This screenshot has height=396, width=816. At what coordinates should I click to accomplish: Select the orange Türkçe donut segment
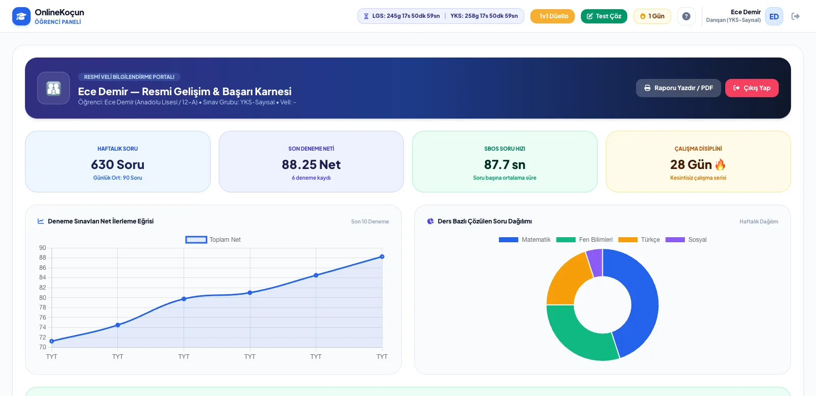click(x=568, y=280)
